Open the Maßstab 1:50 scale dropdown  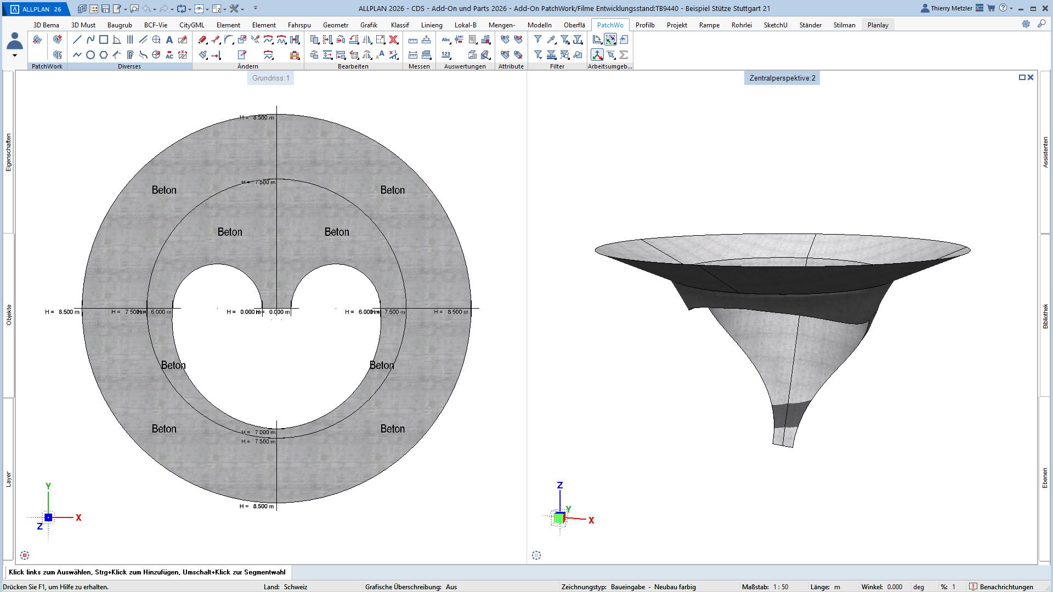click(x=781, y=587)
